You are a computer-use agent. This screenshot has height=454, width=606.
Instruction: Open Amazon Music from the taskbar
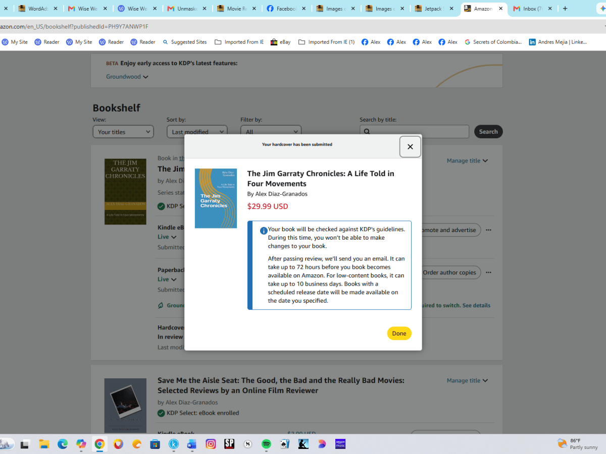pyautogui.click(x=340, y=444)
